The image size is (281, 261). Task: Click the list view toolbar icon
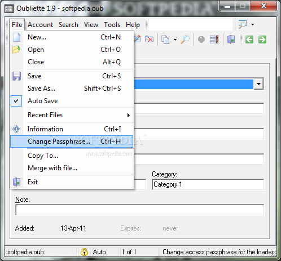pos(214,39)
